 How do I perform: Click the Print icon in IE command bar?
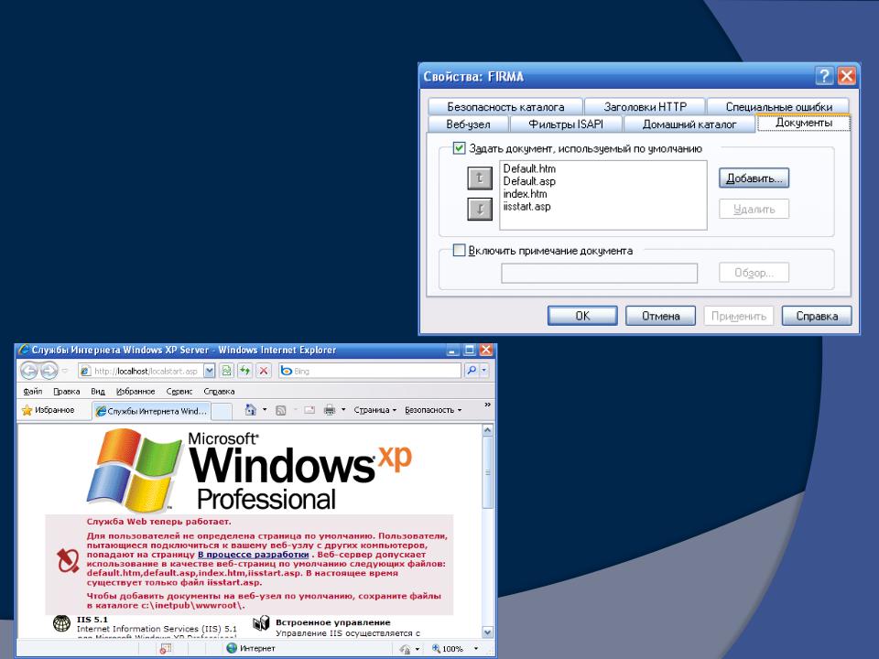[329, 410]
